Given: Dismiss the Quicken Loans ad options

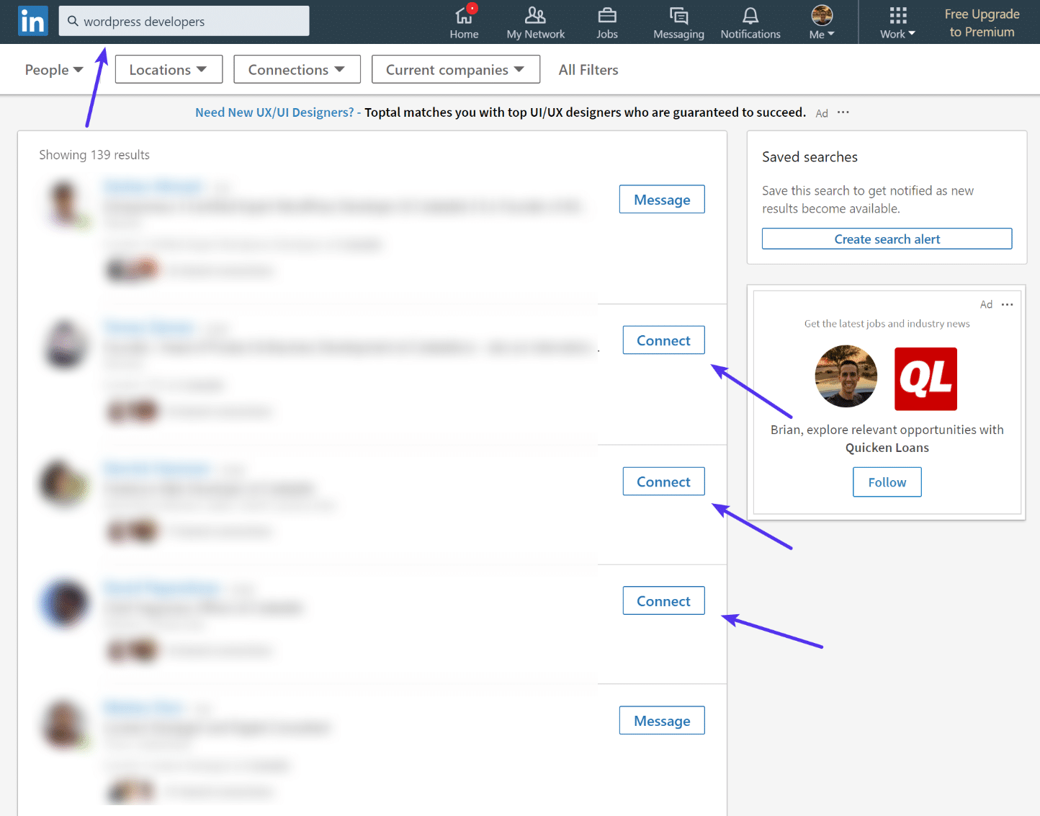Looking at the screenshot, I should tap(1007, 304).
